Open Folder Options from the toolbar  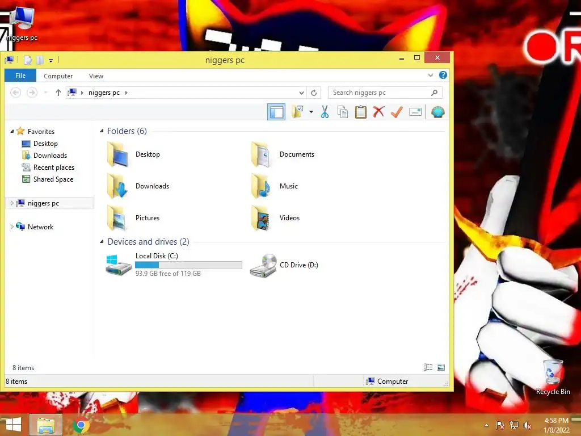click(x=297, y=112)
